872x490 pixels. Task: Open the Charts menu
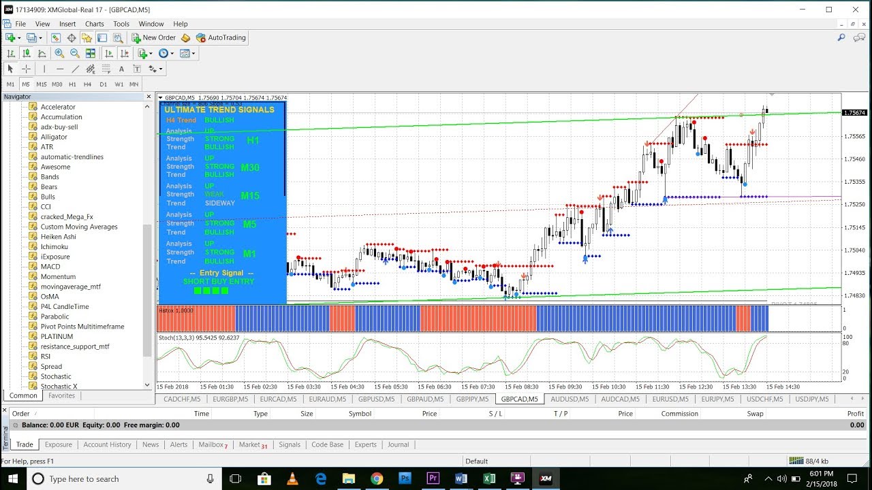94,24
